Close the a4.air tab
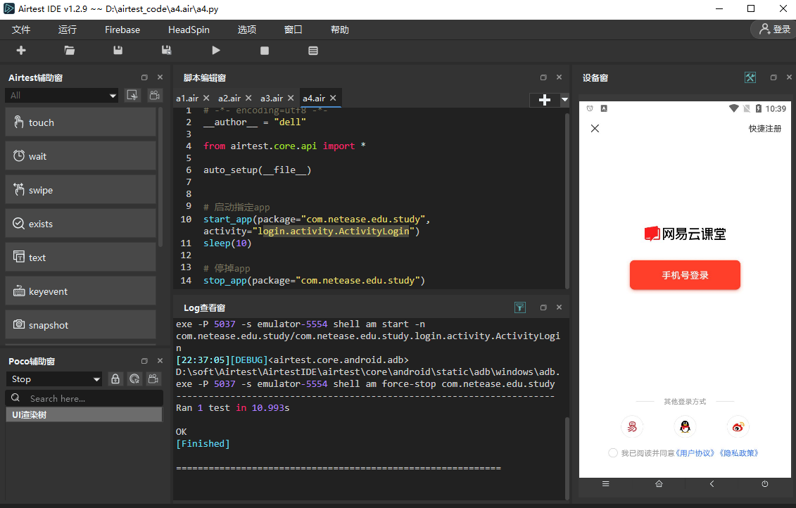 (333, 98)
